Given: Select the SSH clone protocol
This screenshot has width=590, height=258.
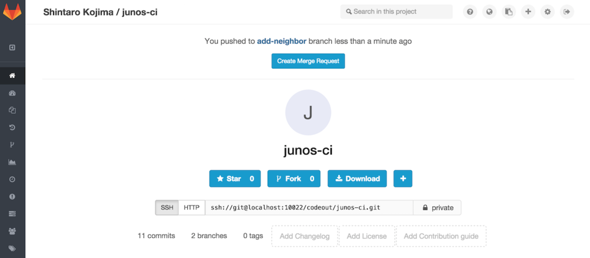Looking at the screenshot, I should coord(167,207).
